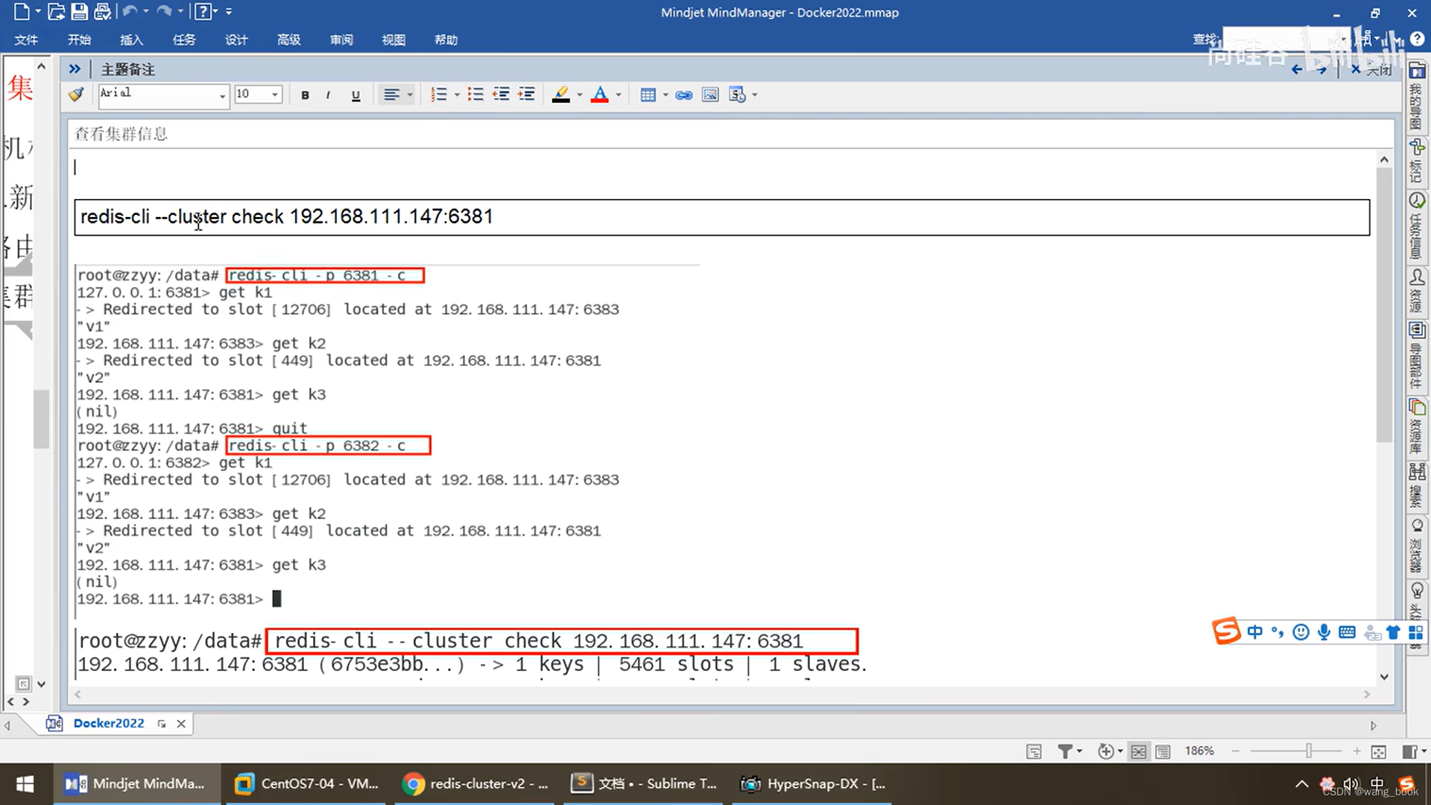Expand the status bar filter dropdown arrow

pyautogui.click(x=1079, y=751)
